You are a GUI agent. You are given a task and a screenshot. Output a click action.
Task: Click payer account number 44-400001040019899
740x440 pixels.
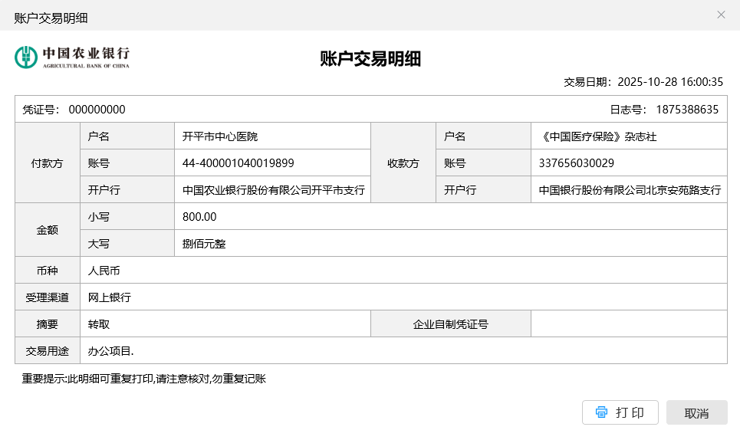click(238, 163)
